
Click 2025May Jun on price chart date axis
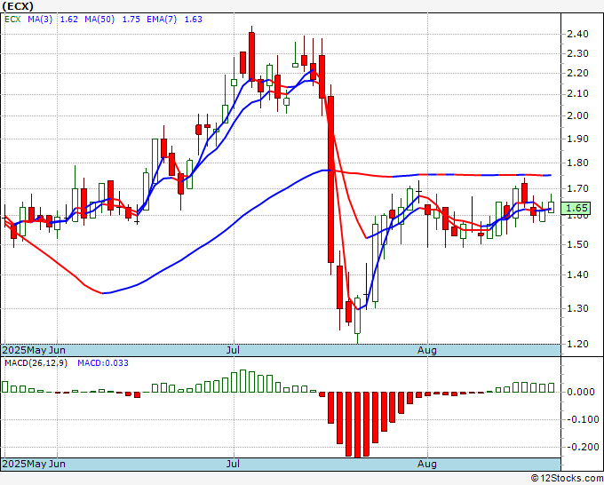tap(34, 350)
